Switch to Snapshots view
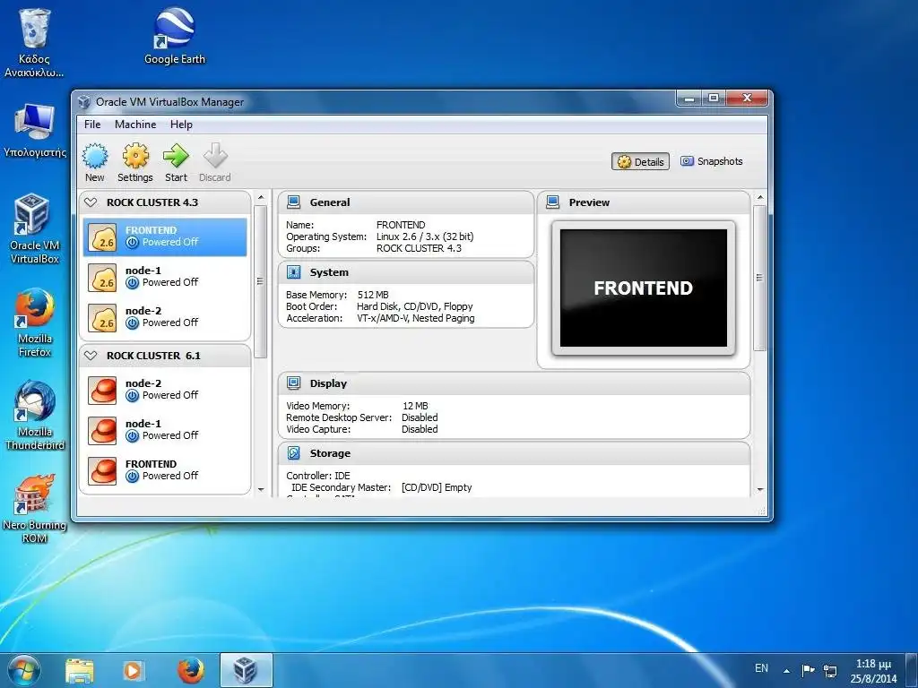Image resolution: width=918 pixels, height=688 pixels. 712,162
